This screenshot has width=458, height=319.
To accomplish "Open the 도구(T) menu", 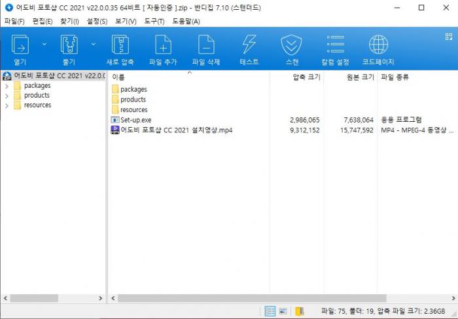I will [x=154, y=22].
